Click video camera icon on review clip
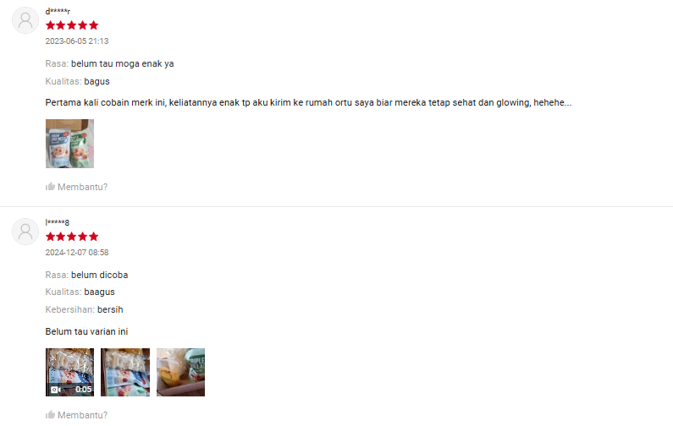The height and width of the screenshot is (426, 673). pyautogui.click(x=55, y=390)
